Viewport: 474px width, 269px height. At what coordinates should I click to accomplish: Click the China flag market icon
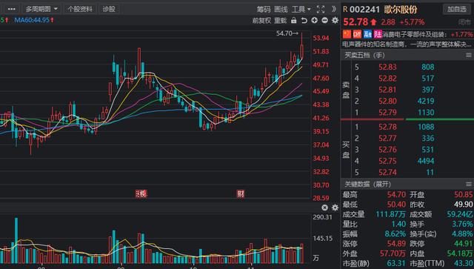347,34
